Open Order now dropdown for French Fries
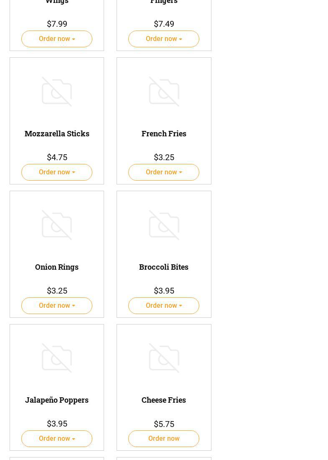 coord(164,172)
